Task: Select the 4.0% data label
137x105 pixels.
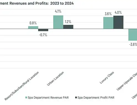Action: [x=118, y=12]
